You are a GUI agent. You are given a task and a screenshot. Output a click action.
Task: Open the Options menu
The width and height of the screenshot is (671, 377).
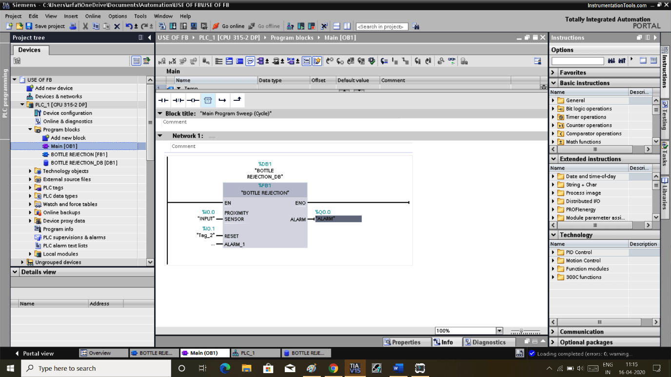point(118,16)
